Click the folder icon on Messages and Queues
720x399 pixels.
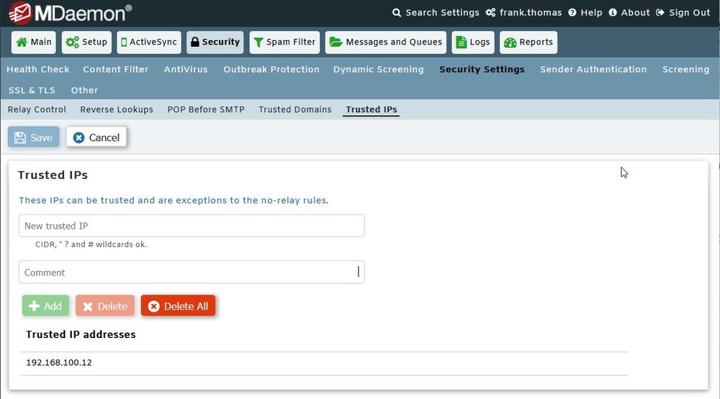point(336,42)
